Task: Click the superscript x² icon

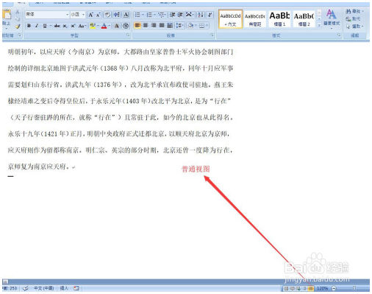Action: click(73, 26)
